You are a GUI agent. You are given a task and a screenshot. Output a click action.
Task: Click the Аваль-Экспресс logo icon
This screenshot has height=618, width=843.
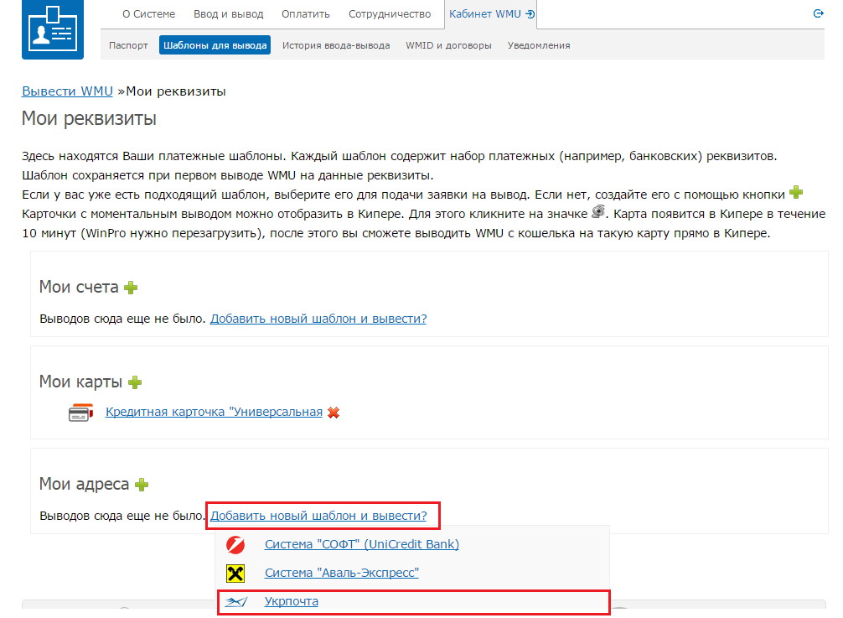tap(235, 574)
